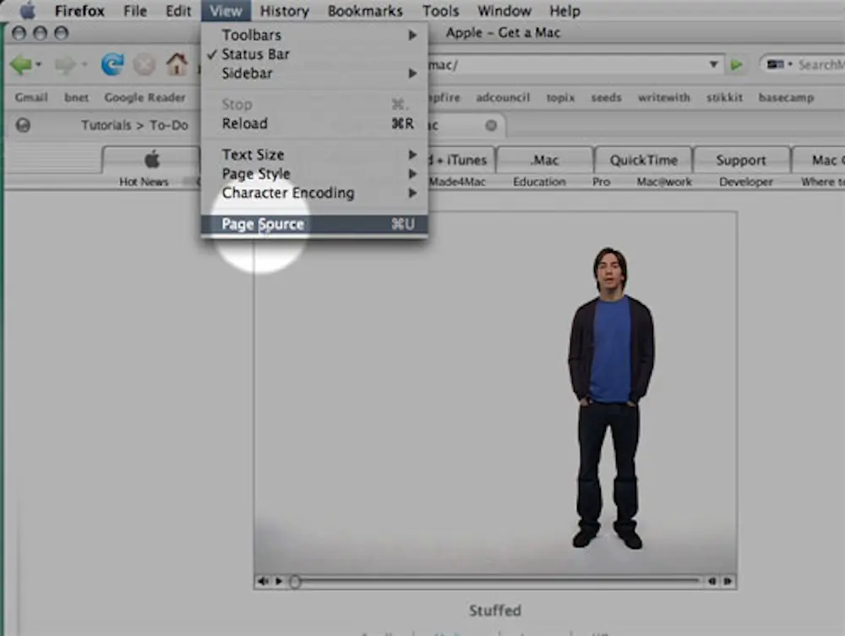Open the History menu
This screenshot has width=845, height=636.
pos(284,10)
